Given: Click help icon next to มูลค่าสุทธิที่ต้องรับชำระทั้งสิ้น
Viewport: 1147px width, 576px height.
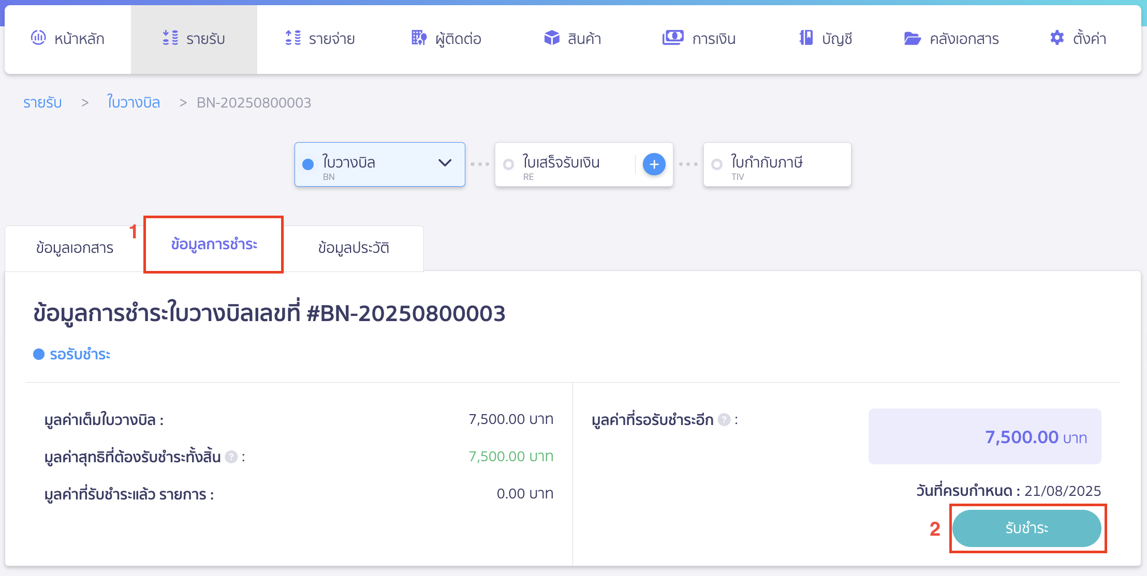Looking at the screenshot, I should pos(231,457).
